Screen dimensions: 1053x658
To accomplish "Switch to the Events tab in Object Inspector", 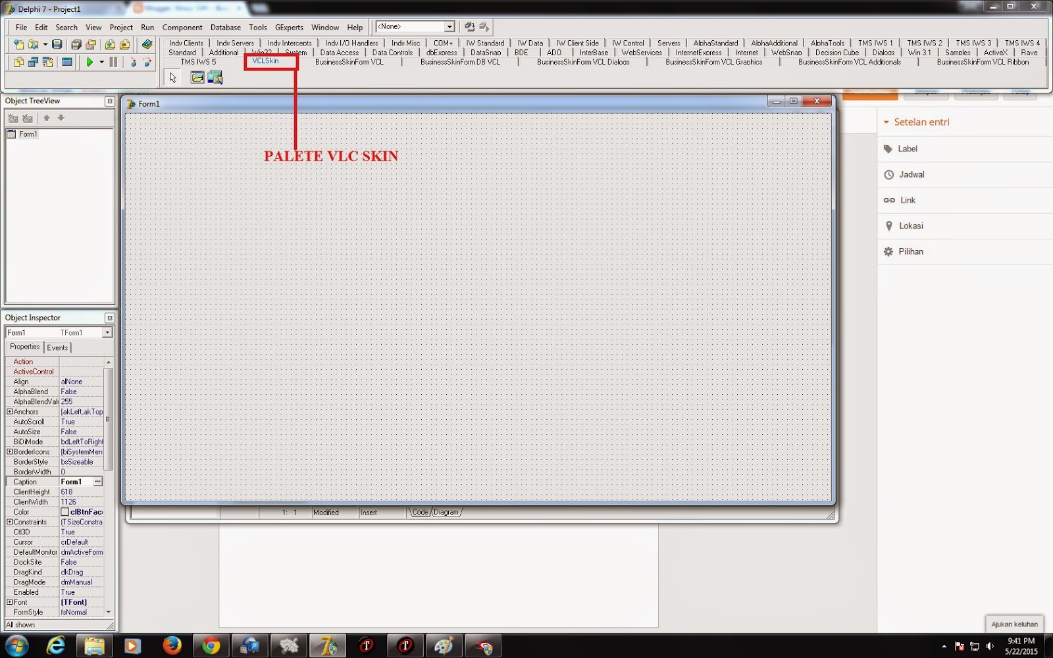I will (x=58, y=347).
